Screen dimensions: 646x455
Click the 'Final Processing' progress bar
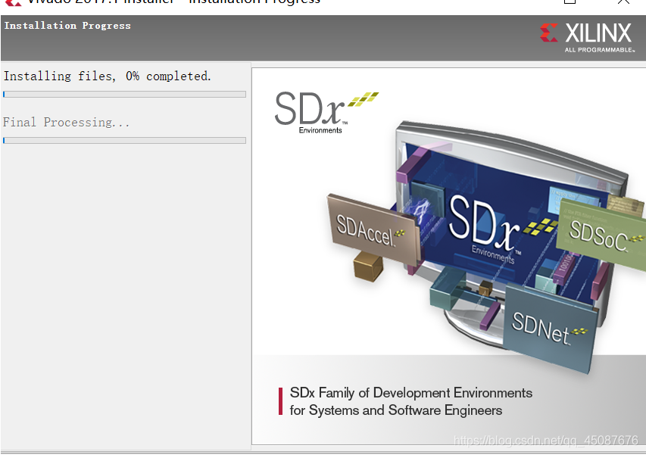(x=124, y=140)
